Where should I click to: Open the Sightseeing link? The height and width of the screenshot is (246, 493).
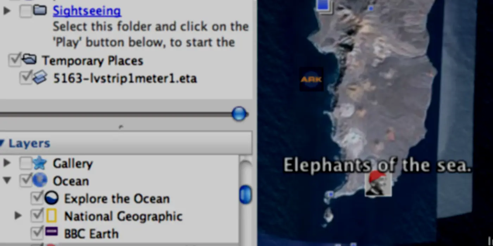tap(87, 11)
